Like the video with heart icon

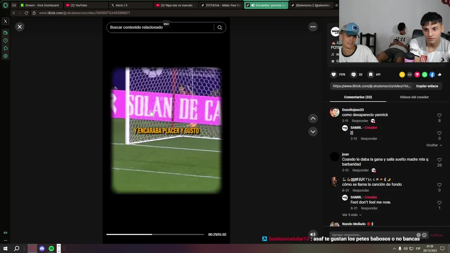(x=334, y=74)
